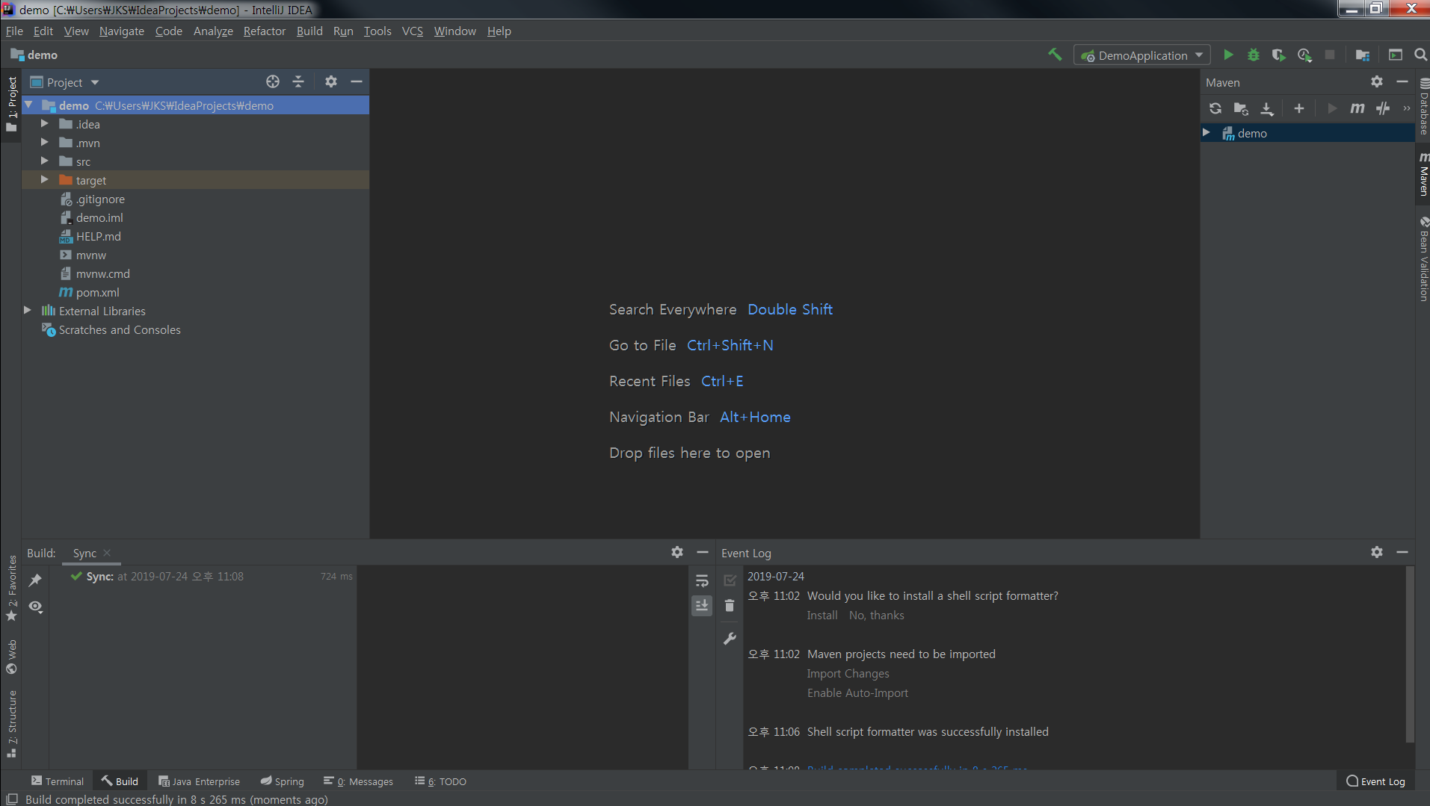Open Event Log wrench settings icon
Screen dimensions: 1430x806
[730, 639]
